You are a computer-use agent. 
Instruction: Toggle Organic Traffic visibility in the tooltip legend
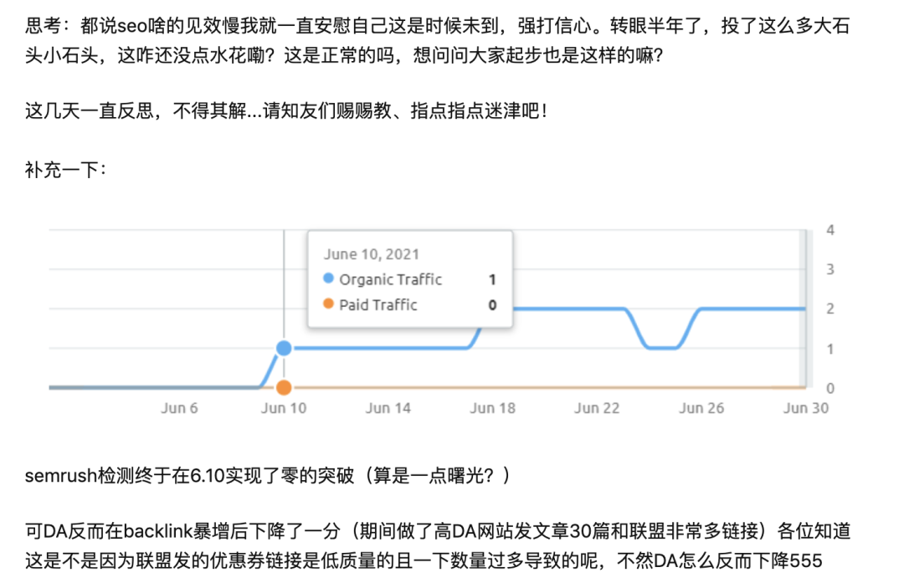(393, 279)
